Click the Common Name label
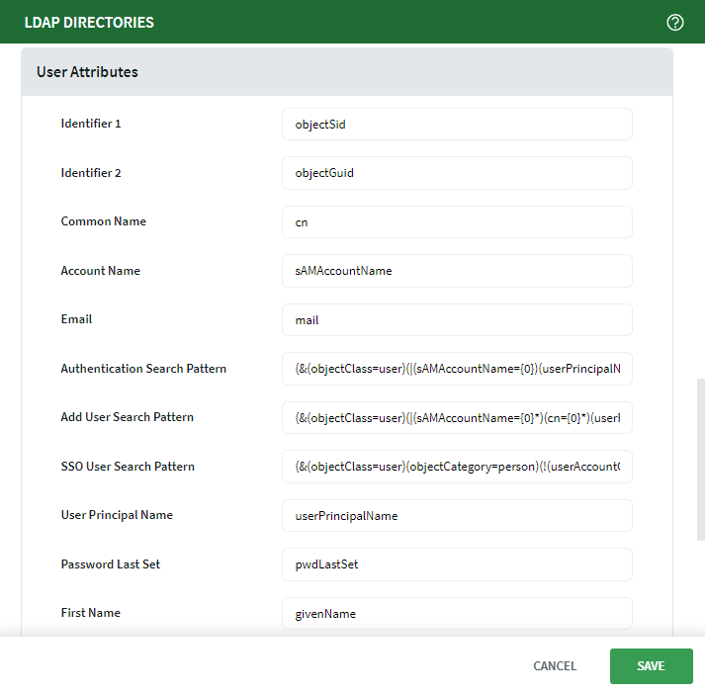The height and width of the screenshot is (693, 705). tap(104, 221)
